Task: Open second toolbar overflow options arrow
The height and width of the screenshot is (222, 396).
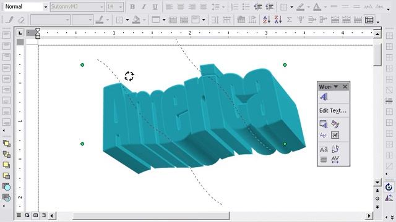Action: tap(378, 22)
